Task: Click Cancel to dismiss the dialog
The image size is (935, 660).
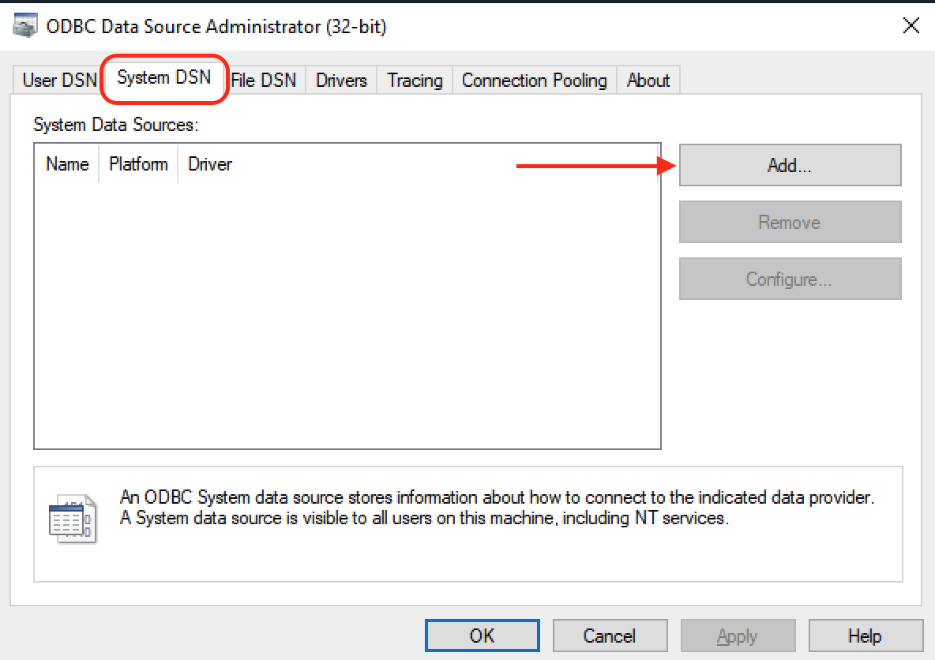Action: [610, 636]
